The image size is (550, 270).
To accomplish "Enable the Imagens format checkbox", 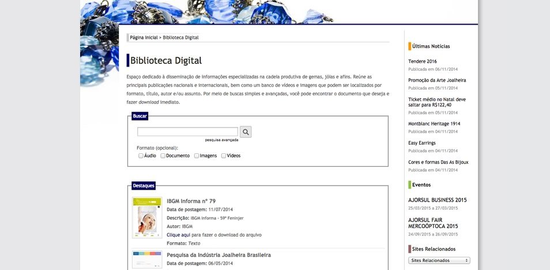I will click(197, 156).
